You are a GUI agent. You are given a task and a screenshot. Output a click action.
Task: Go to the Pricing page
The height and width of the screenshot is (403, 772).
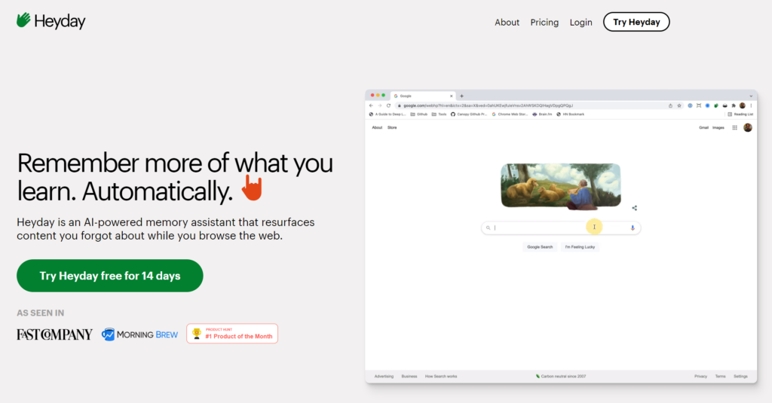[544, 23]
